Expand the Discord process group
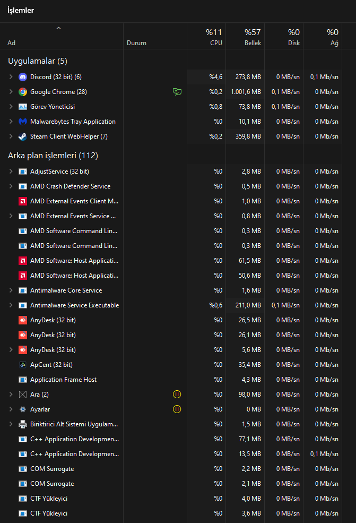 point(11,77)
